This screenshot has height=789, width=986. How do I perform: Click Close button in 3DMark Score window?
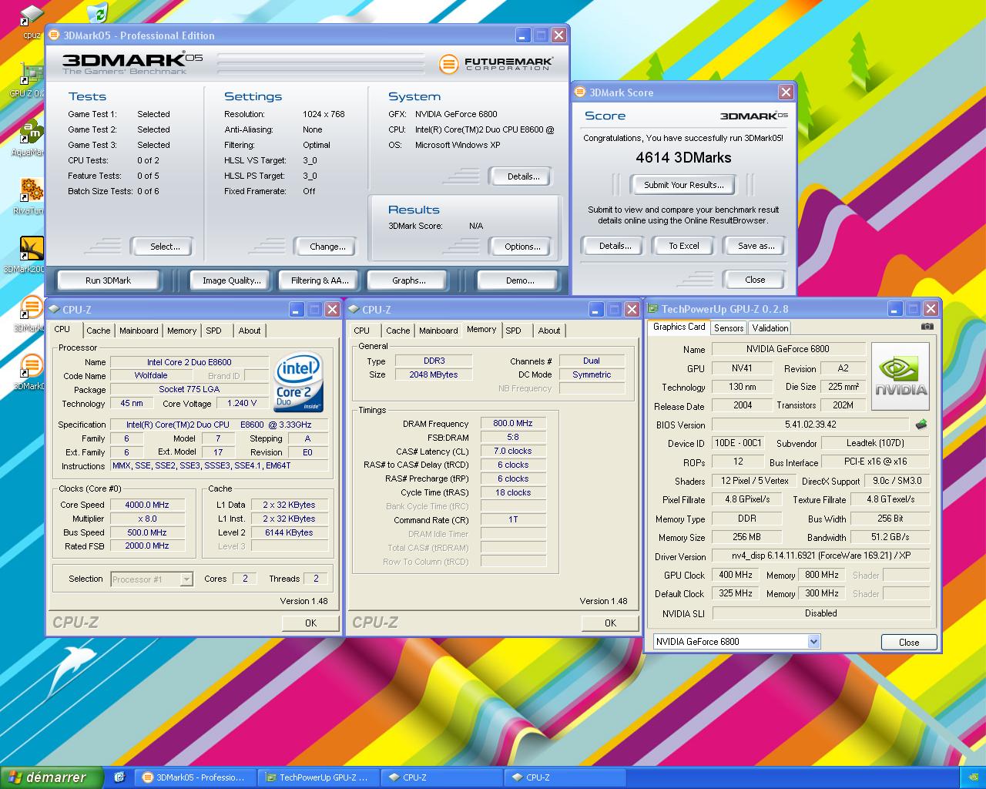click(755, 280)
